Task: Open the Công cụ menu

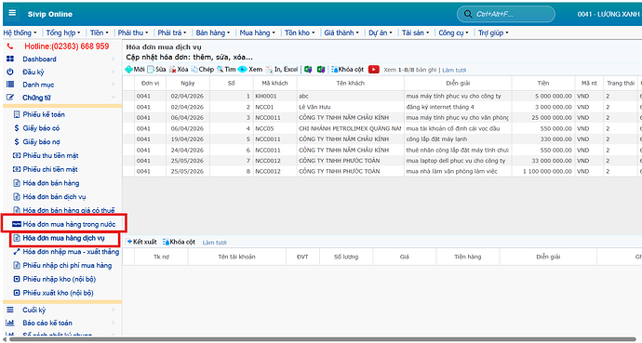Action: coord(453,33)
